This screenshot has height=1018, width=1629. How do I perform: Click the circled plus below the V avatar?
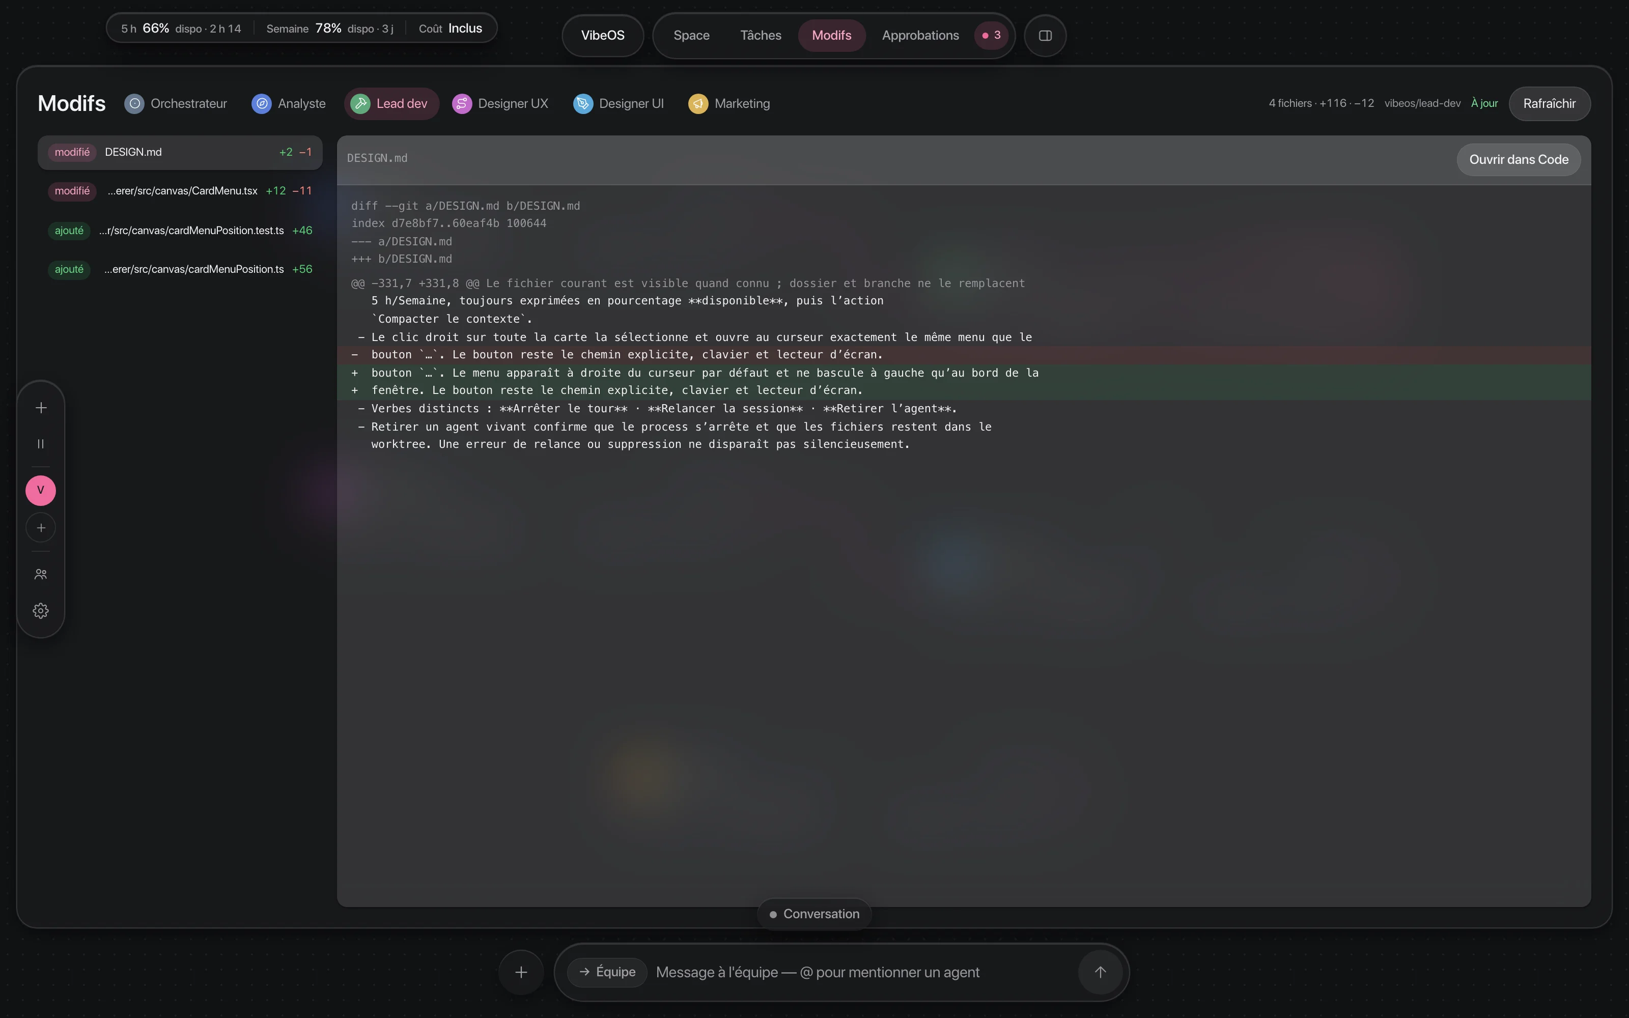point(41,528)
